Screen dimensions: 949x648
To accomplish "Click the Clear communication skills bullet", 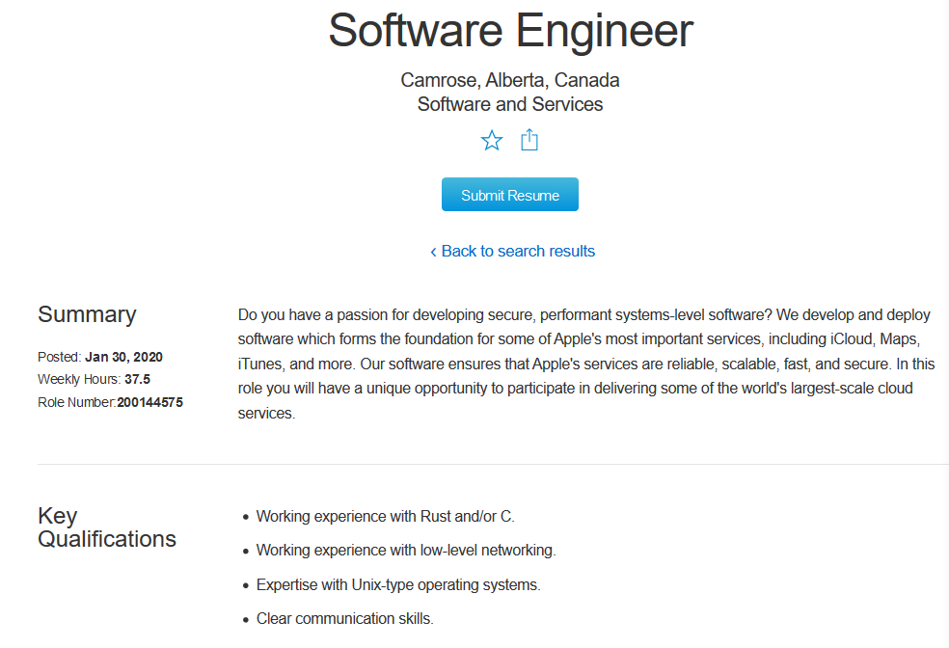I will coord(344,618).
